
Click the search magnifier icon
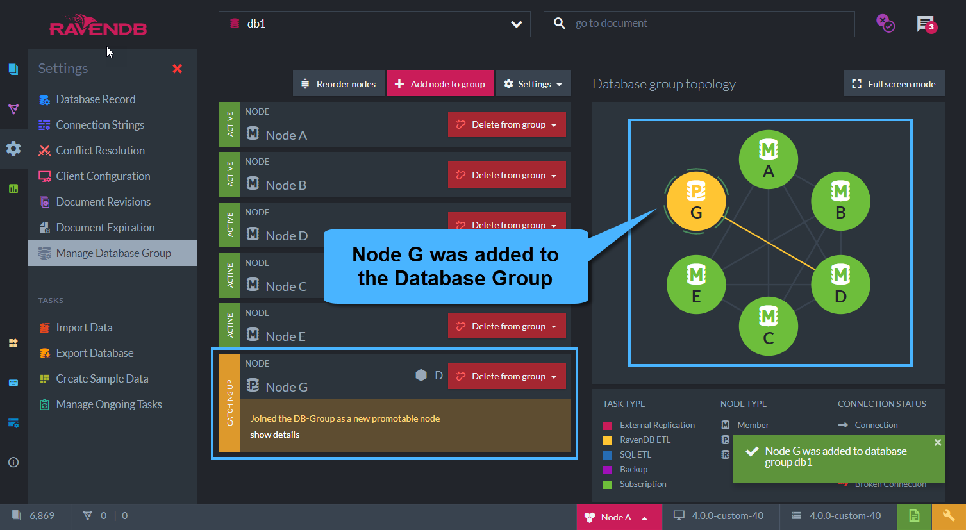click(x=560, y=24)
